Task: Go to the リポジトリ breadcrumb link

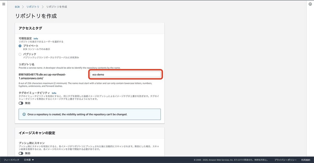Action: [x=33, y=7]
